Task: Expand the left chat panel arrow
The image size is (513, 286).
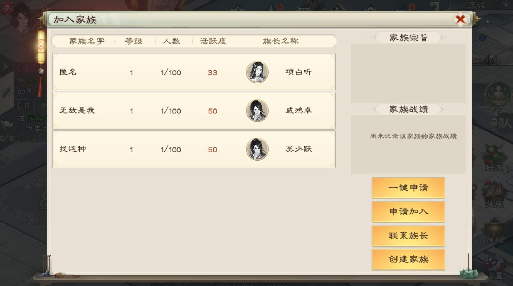Action: tap(5, 67)
